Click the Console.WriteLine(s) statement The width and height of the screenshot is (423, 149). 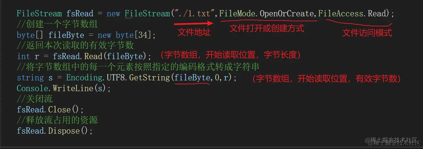click(64, 88)
